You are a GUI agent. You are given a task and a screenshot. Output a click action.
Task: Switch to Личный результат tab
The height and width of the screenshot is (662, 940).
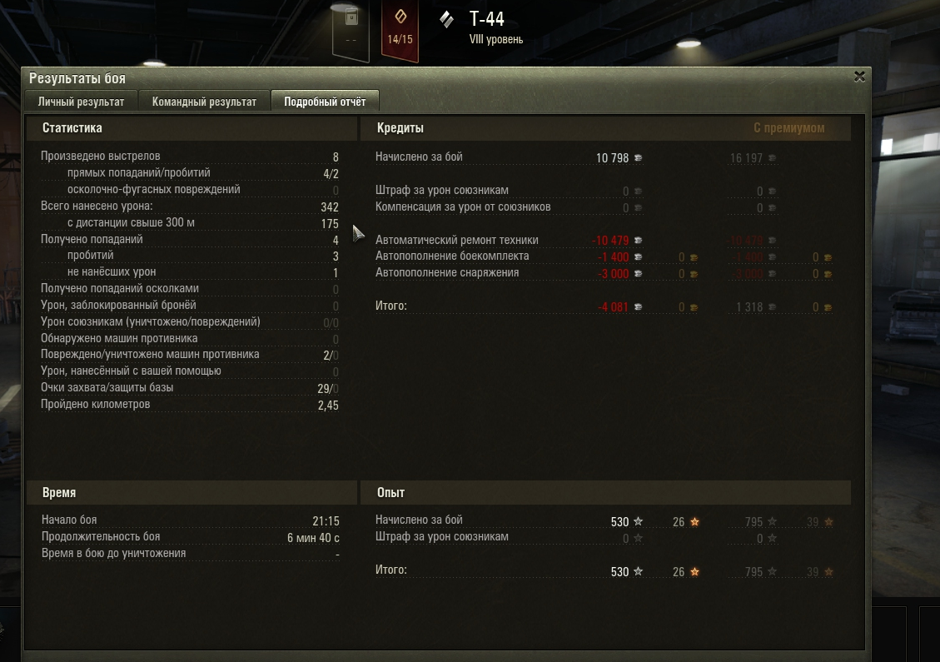point(81,102)
